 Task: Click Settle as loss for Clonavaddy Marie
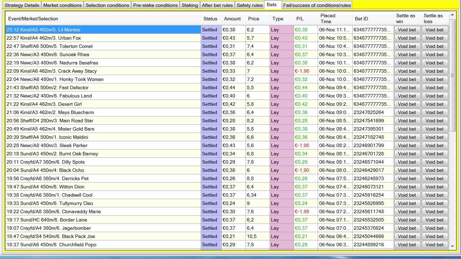point(435,211)
